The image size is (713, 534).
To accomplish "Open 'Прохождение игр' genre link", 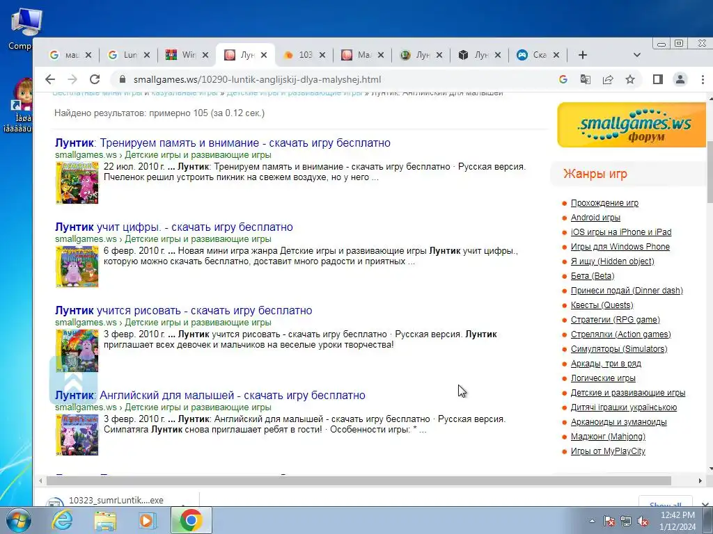I will [x=604, y=203].
